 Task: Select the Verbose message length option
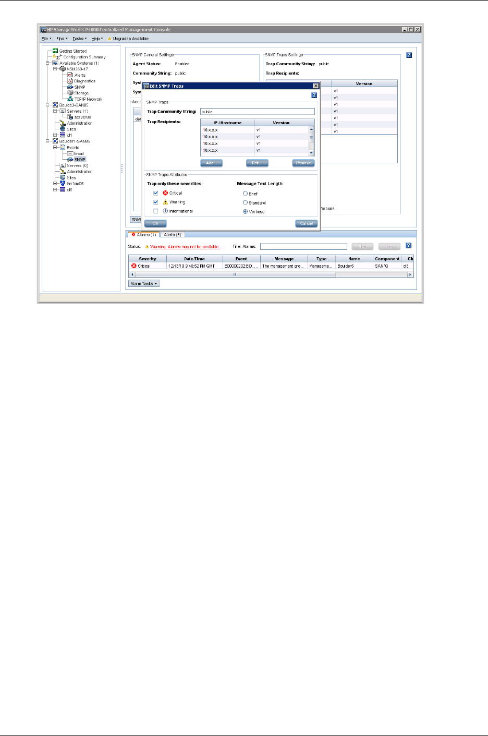[245, 212]
